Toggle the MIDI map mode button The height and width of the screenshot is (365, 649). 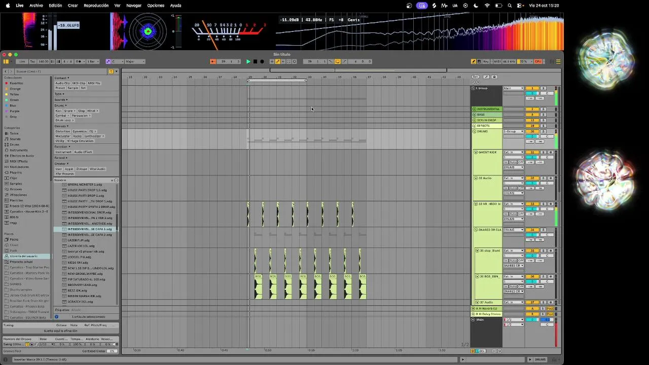pos(497,61)
